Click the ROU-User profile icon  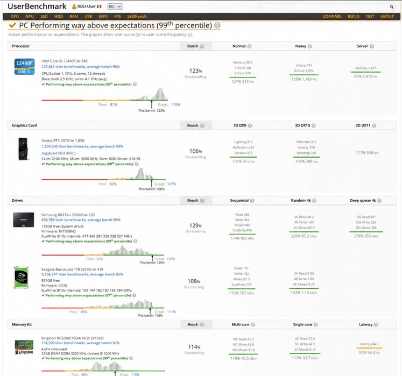(74, 6)
